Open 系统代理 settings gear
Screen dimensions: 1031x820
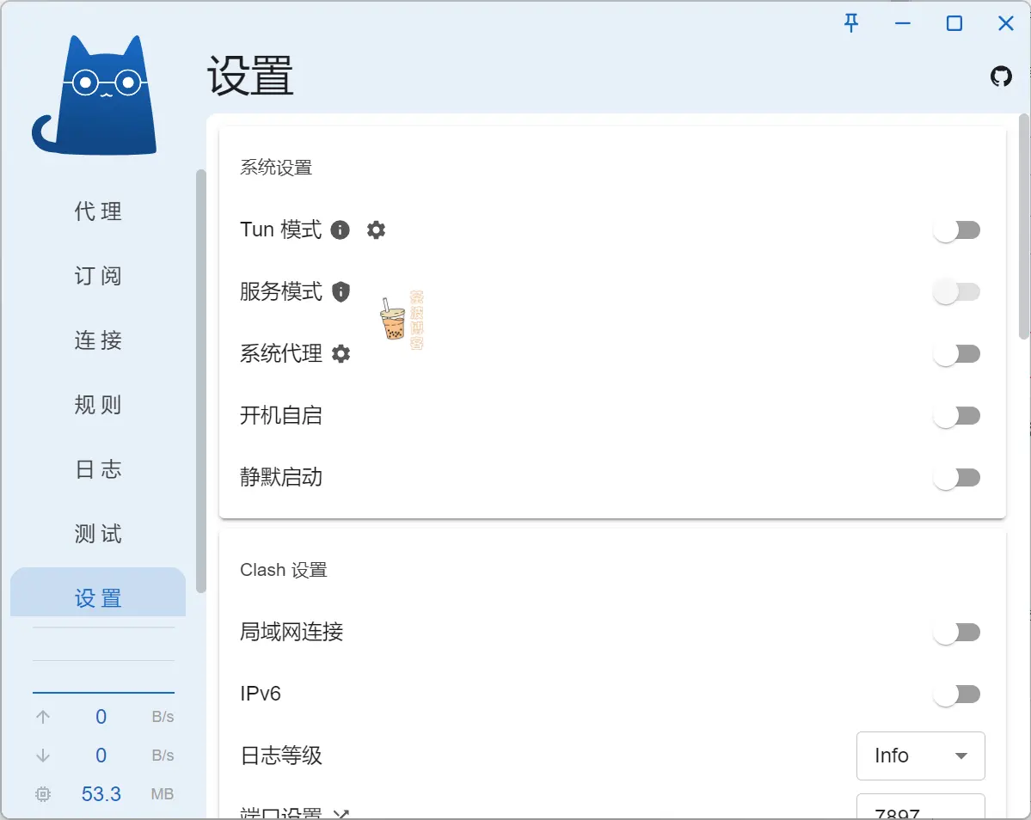tap(341, 352)
